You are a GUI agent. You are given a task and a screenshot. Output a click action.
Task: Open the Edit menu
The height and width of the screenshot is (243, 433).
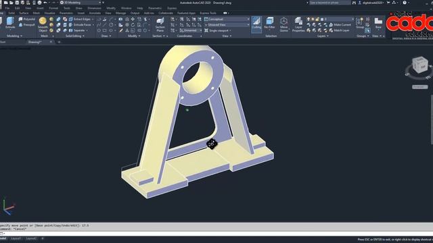(x=17, y=8)
